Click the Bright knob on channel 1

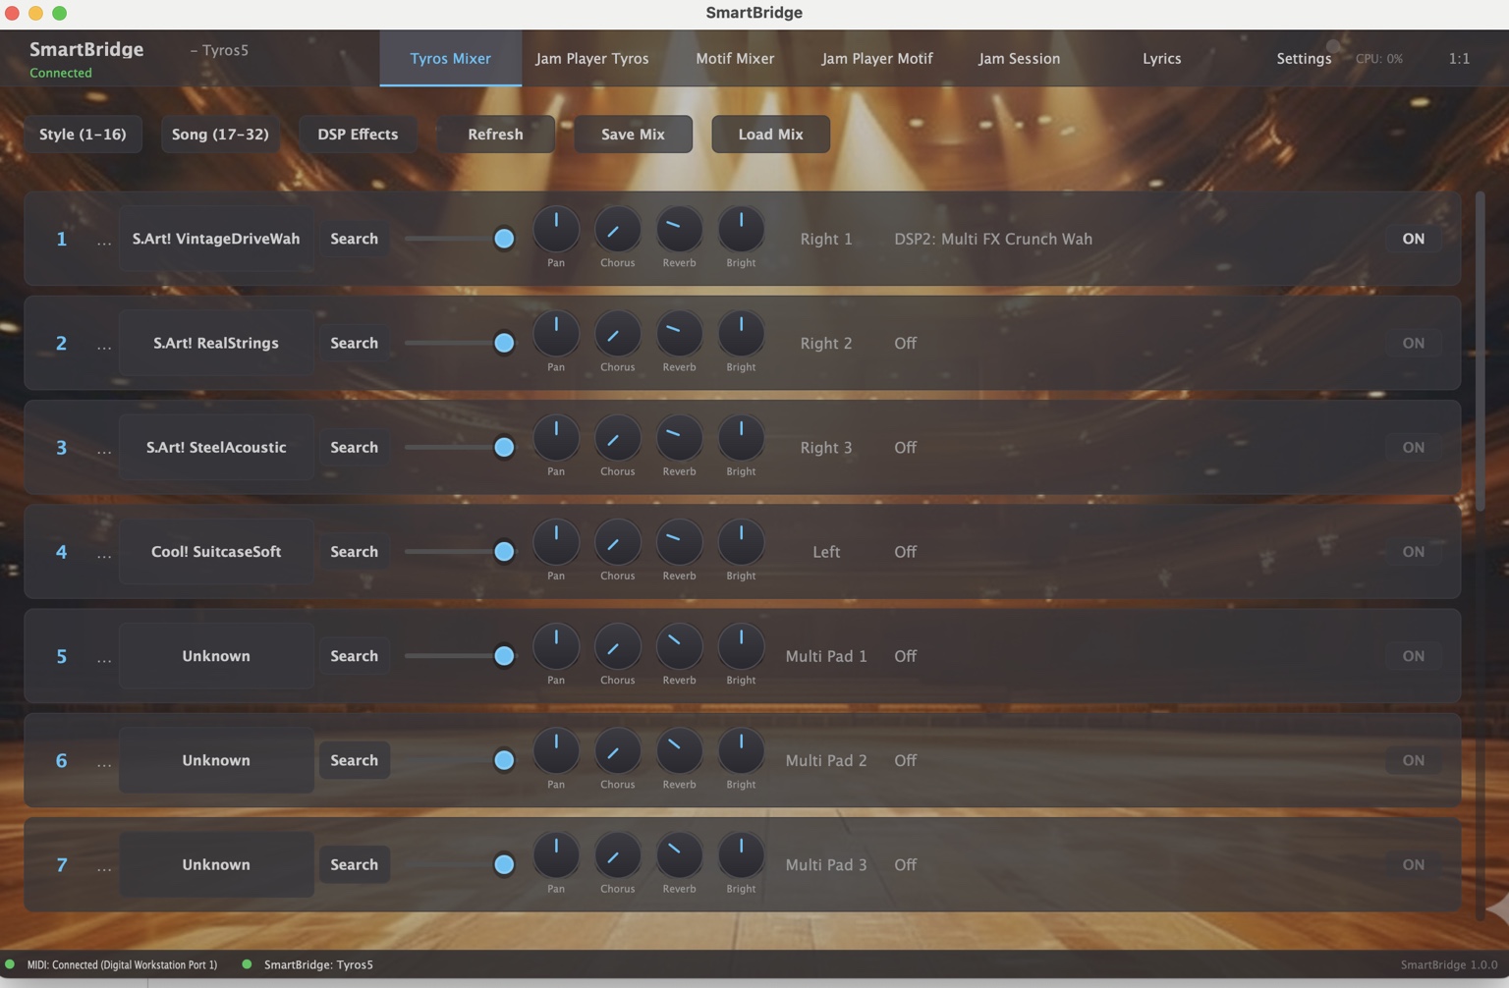tap(741, 230)
